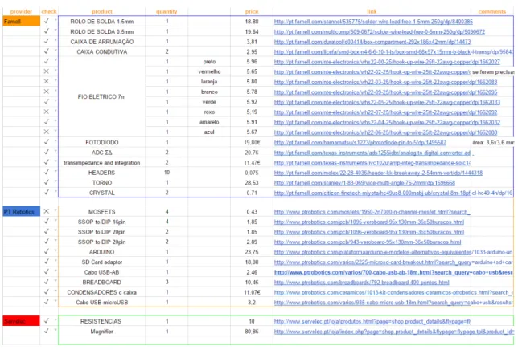
Task: Select the price cell '23.75'
Action: coord(252,252)
